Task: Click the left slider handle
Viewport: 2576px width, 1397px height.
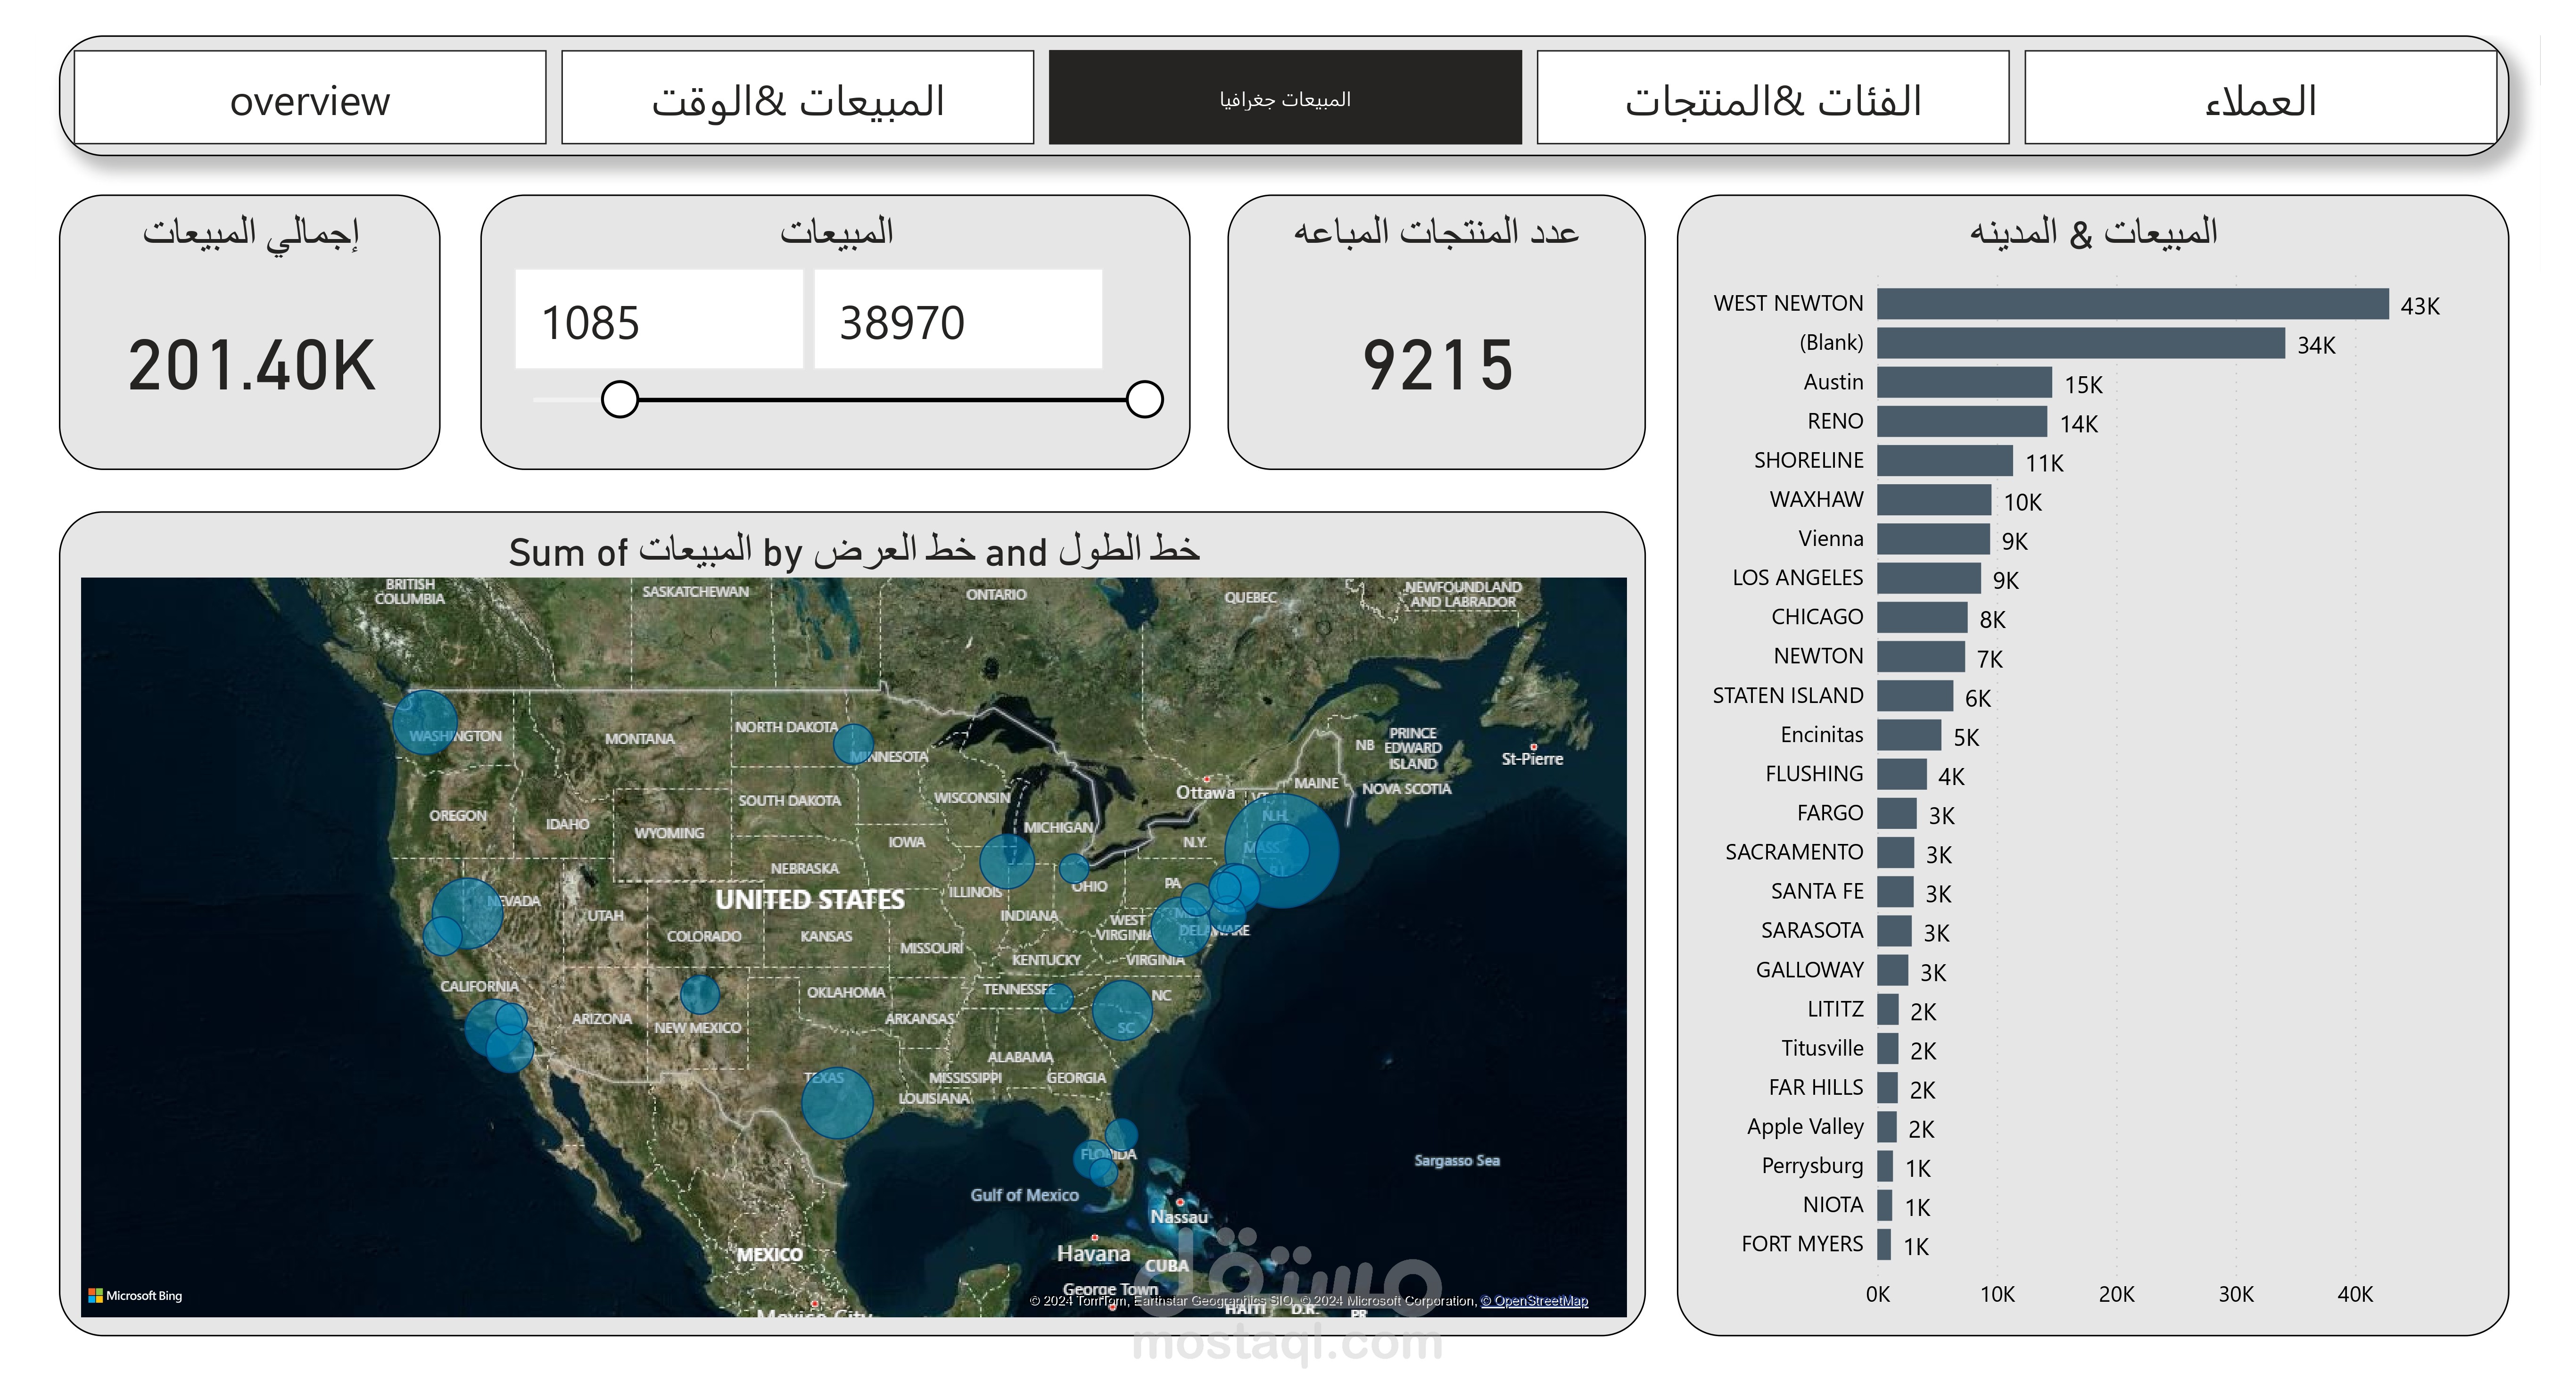Action: (620, 399)
